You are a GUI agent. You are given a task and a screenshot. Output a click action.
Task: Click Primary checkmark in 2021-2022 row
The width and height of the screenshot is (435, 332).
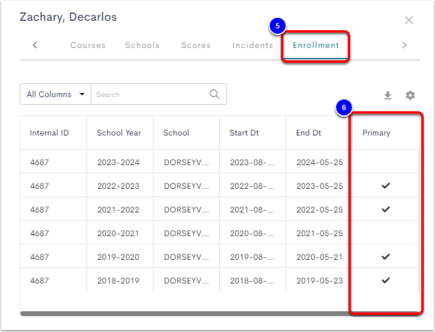point(386,209)
